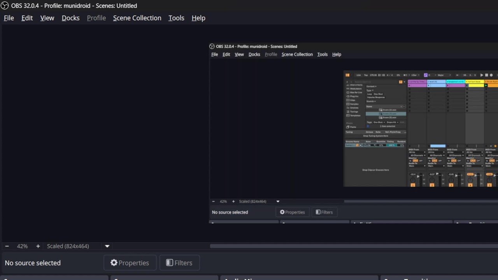Select Grooves category in Ableton browser sidebar
The width and height of the screenshot is (498, 280).
pos(352,108)
